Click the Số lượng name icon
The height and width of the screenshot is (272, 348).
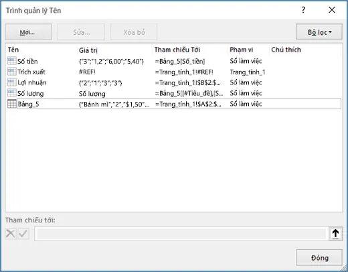(x=11, y=93)
